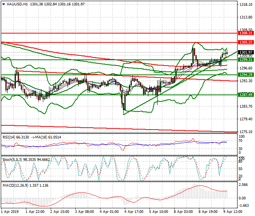Click the RSI(14) 66.3130 indicator label

tap(16, 137)
